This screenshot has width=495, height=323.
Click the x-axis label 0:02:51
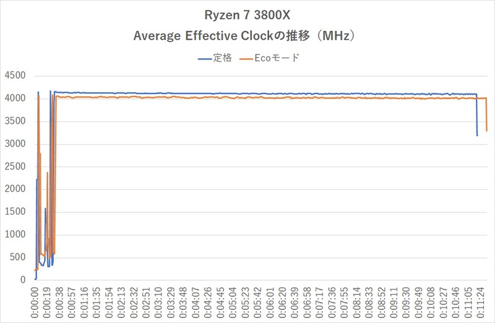tap(146, 303)
